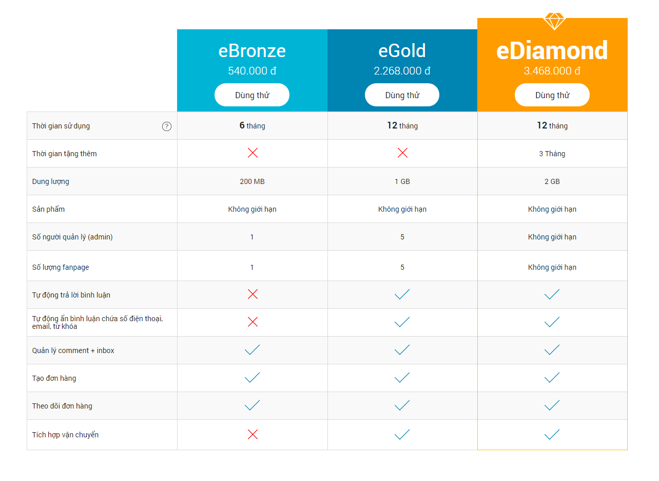Click the diamond icon above eDiamond
The height and width of the screenshot is (481, 659).
coord(554,21)
